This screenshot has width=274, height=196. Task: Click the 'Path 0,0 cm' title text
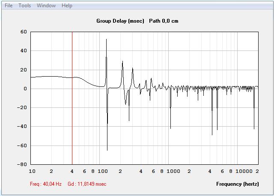tap(164, 21)
